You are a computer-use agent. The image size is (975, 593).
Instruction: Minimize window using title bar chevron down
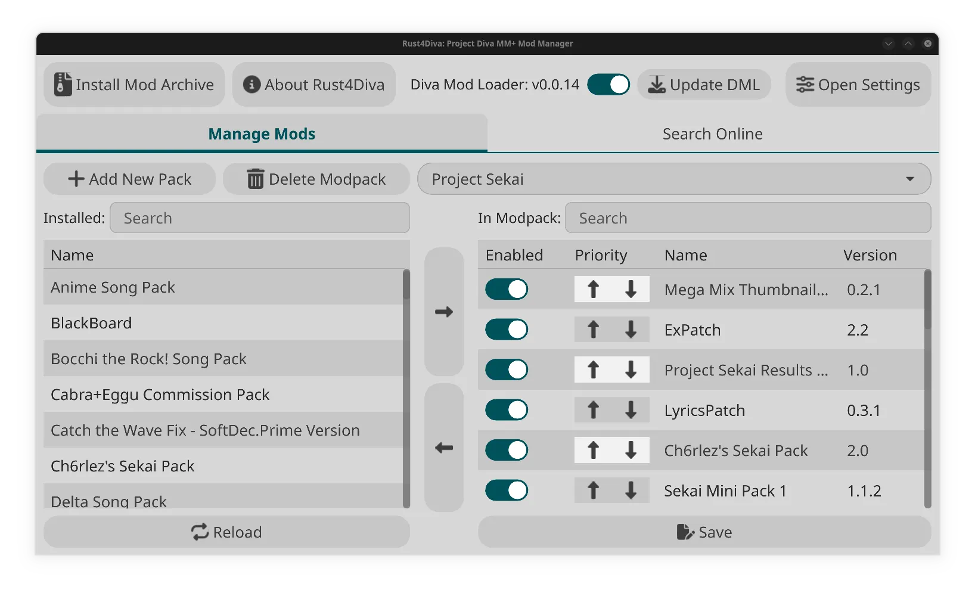pyautogui.click(x=889, y=44)
